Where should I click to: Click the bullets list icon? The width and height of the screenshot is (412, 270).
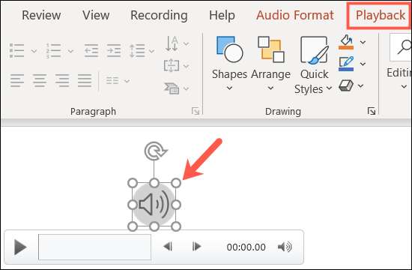click(x=16, y=50)
